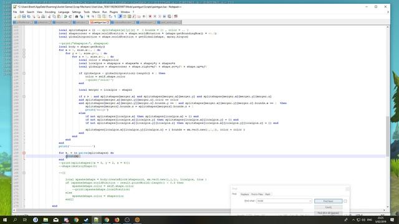Switch to the Mark tab in Find dialog
Image resolution: width=399 pixels, height=224 pixels.
(x=267, y=194)
